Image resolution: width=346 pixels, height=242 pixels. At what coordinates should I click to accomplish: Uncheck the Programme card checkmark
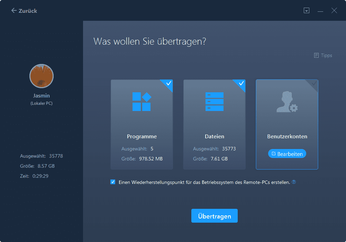pos(169,83)
